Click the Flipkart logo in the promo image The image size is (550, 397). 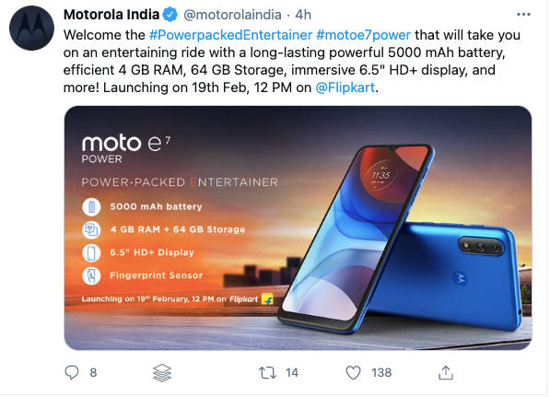[x=267, y=299]
